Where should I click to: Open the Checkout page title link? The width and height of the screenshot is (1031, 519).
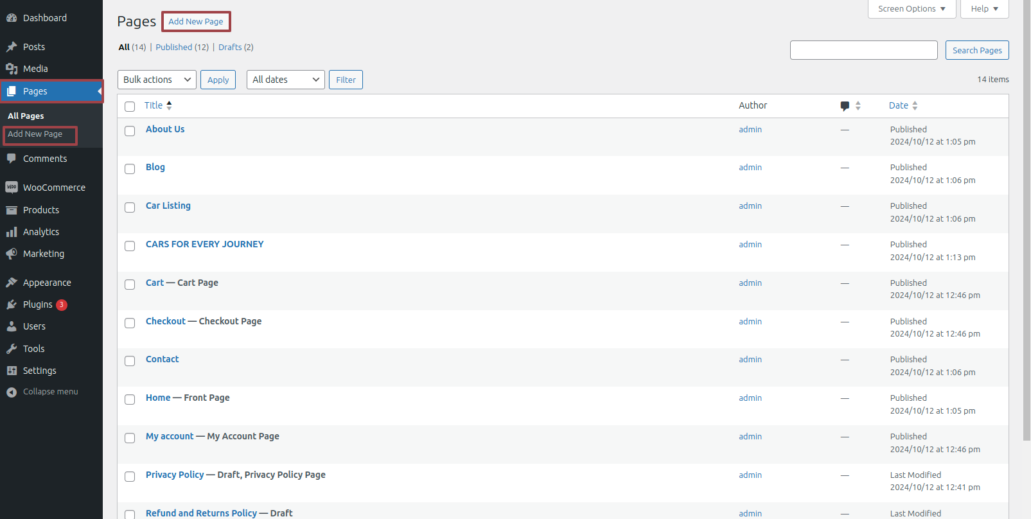(165, 321)
